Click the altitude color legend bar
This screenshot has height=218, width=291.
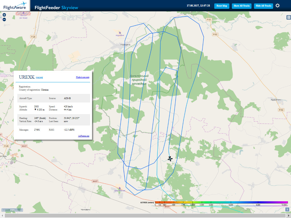222,202
